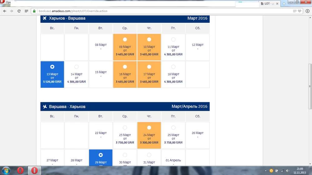312x175 pixels.
Task: Open a new tab with plus icon
Action: click(x=284, y=3)
